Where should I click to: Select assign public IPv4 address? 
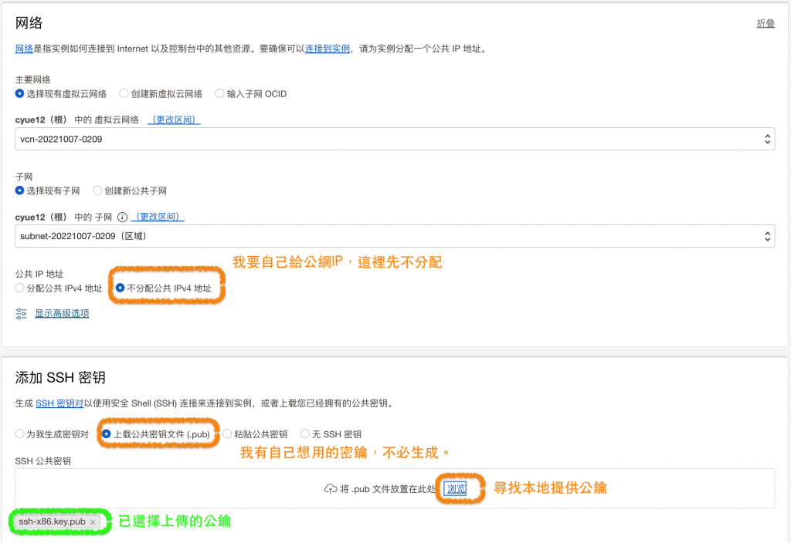pyautogui.click(x=20, y=288)
